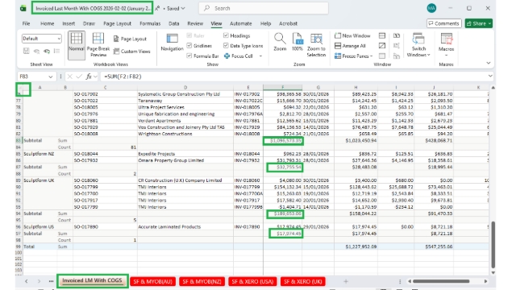Open the Zoom dialog magnifier
Screen dimensions: 516x290
[280, 42]
